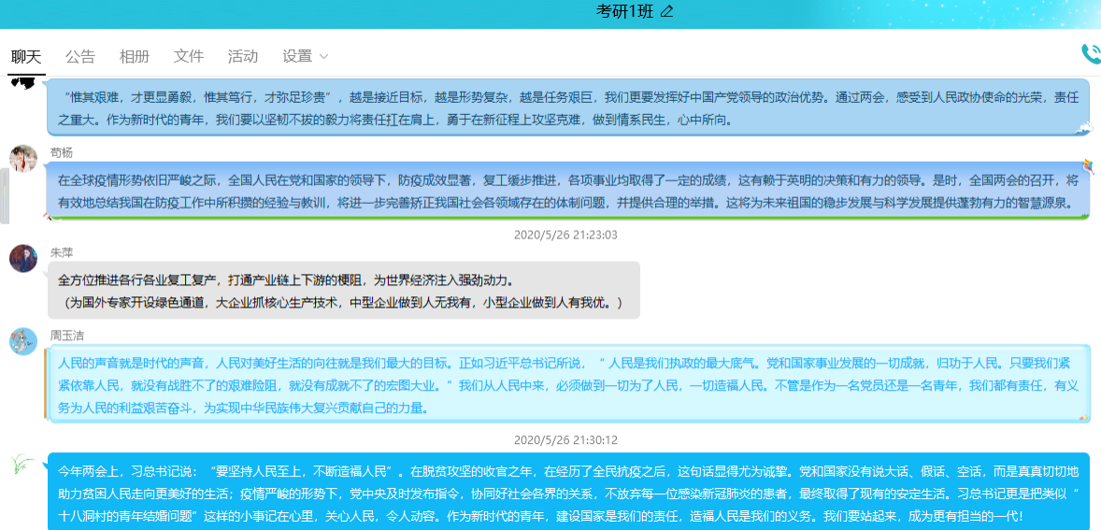
Task: Select 苟杨's message about 全球疫情形势
Action: tap(569, 191)
